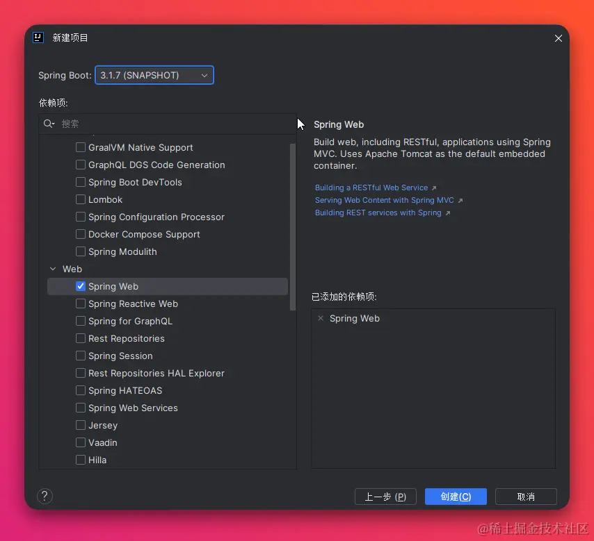This screenshot has height=541, width=594.
Task: Check Rest Repositories HAL Explorer
Action: [x=80, y=374]
